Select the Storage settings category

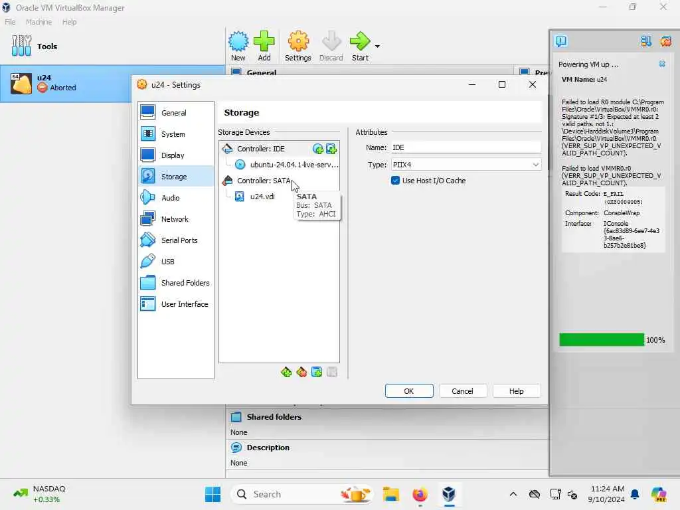175,177
